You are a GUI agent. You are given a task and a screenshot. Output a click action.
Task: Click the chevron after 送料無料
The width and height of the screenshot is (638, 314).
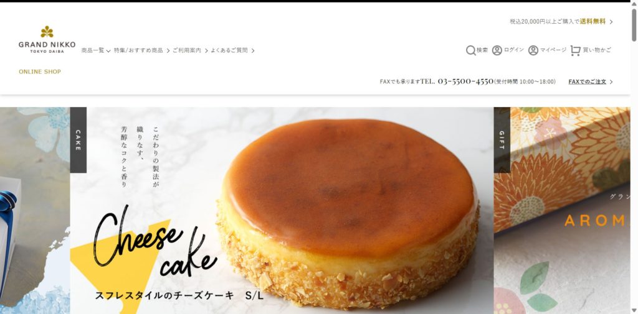tap(611, 22)
